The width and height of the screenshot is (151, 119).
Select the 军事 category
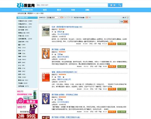tap(22, 54)
